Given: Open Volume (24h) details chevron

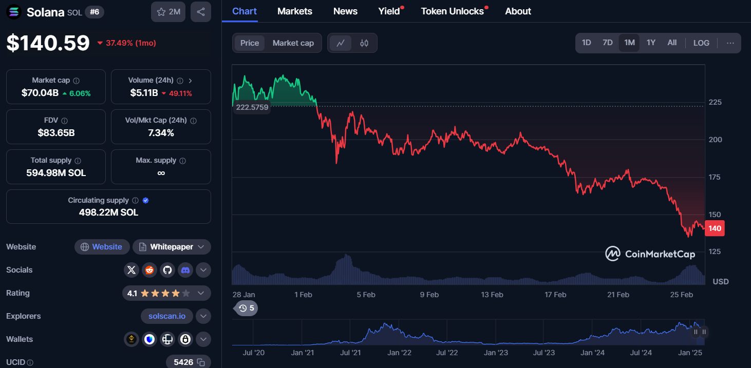Looking at the screenshot, I should (191, 81).
